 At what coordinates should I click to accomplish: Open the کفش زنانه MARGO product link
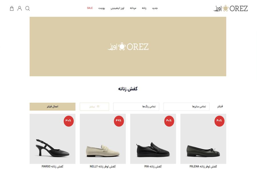[x=53, y=166]
